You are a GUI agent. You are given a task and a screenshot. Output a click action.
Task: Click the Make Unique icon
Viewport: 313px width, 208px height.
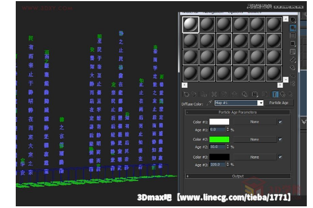pyautogui.click(x=234, y=94)
